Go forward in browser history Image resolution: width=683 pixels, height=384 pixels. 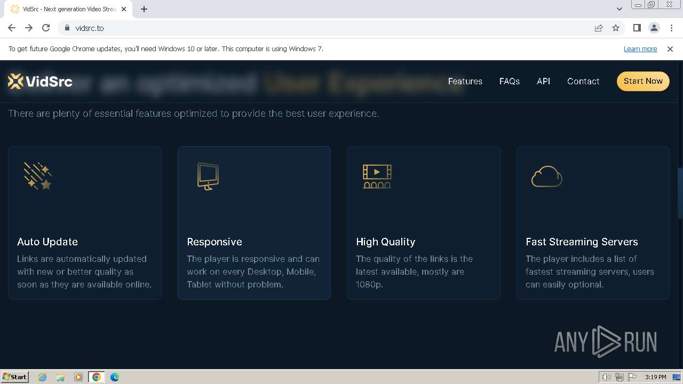pos(29,28)
